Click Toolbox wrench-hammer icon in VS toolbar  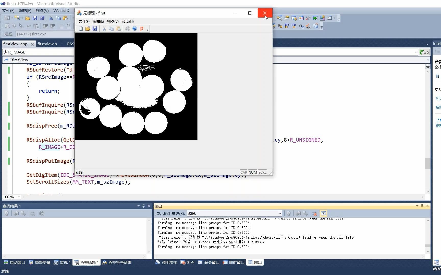pyautogui.click(x=308, y=18)
